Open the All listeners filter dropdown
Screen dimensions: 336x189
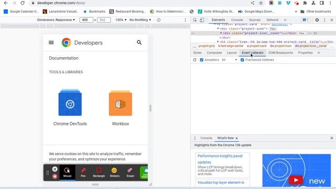[x=229, y=60]
